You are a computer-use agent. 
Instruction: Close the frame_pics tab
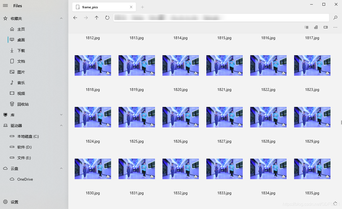click(x=131, y=7)
